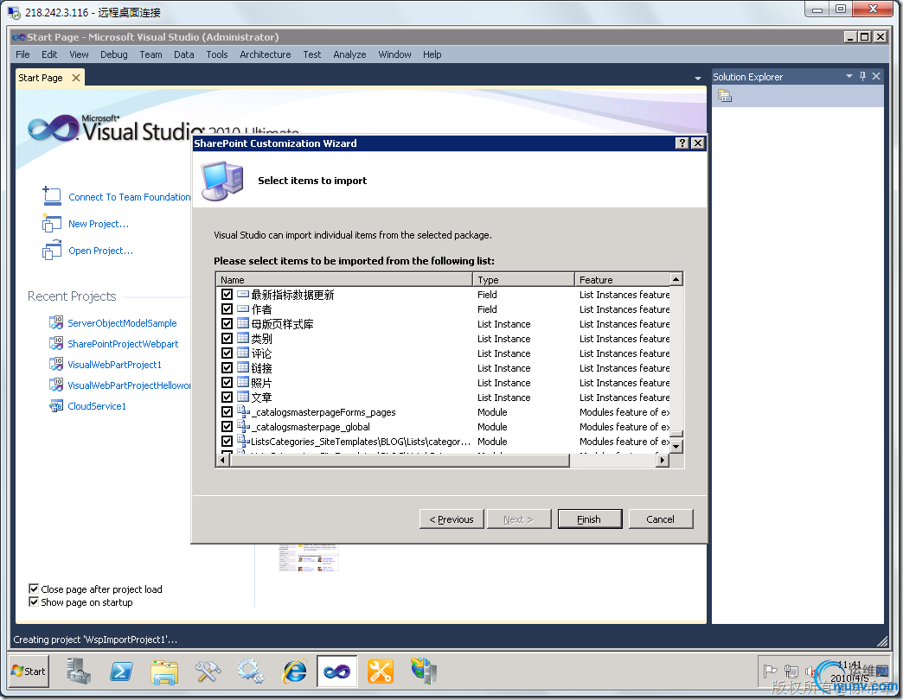The height and width of the screenshot is (700, 903).
Task: Open the Architecture menu
Action: (265, 54)
